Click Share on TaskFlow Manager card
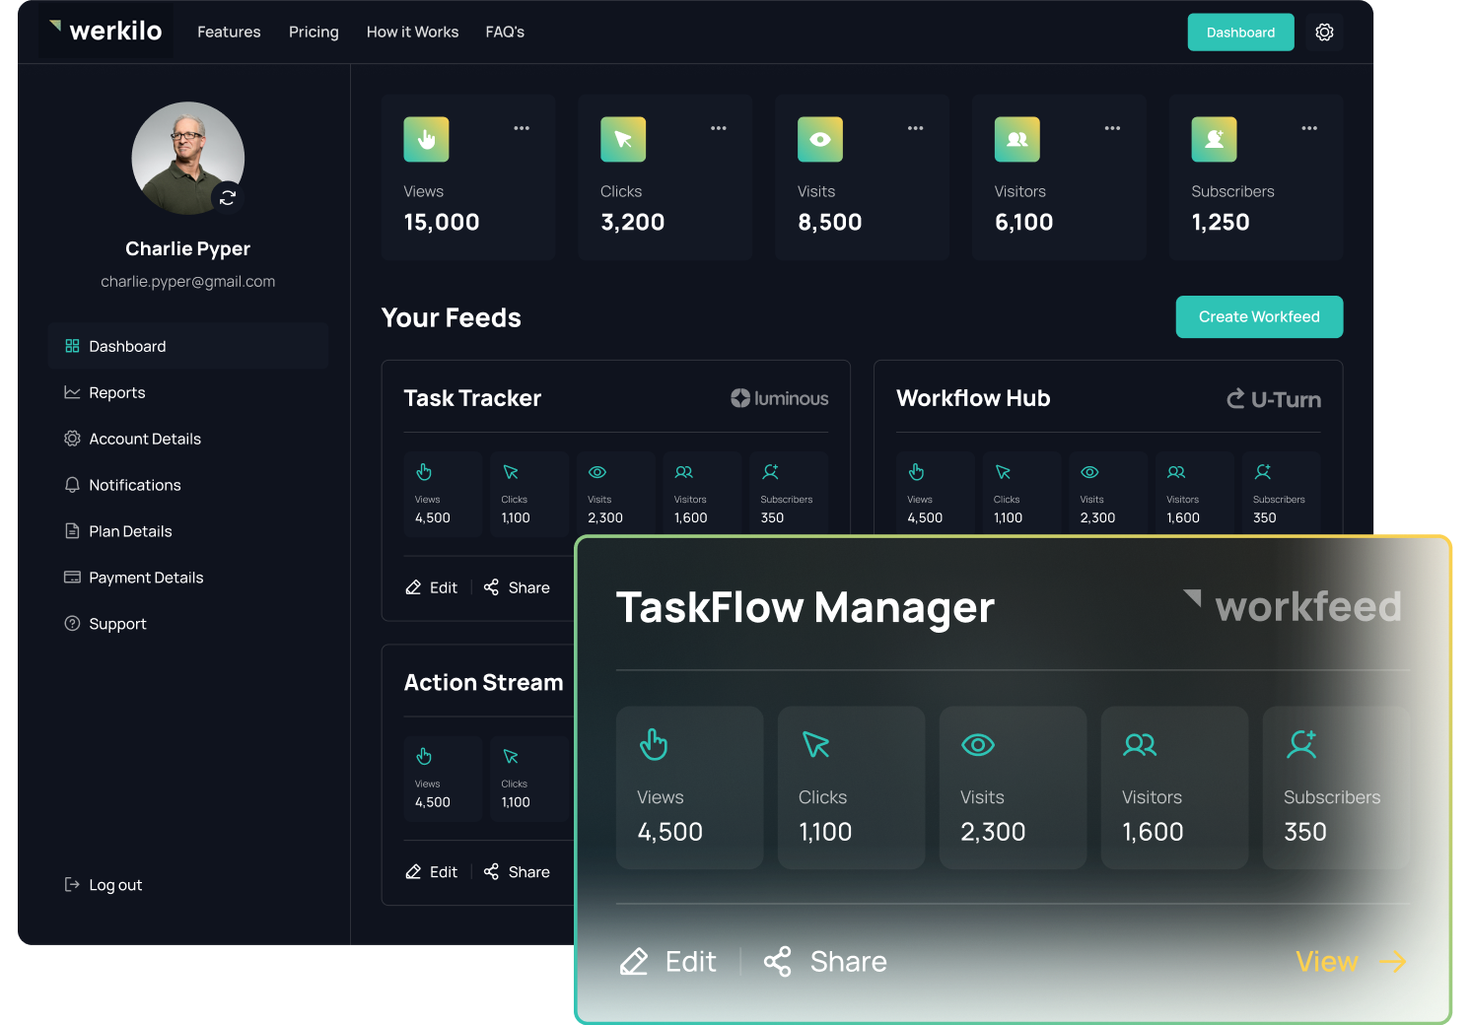The image size is (1471, 1025). click(x=825, y=962)
